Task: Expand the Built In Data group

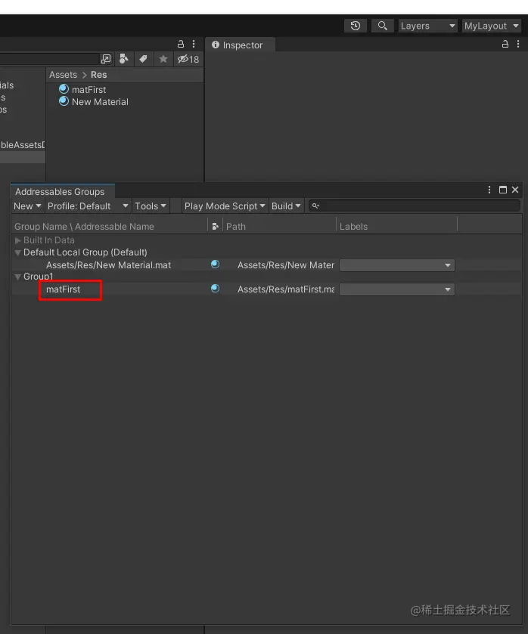Action: coord(18,240)
